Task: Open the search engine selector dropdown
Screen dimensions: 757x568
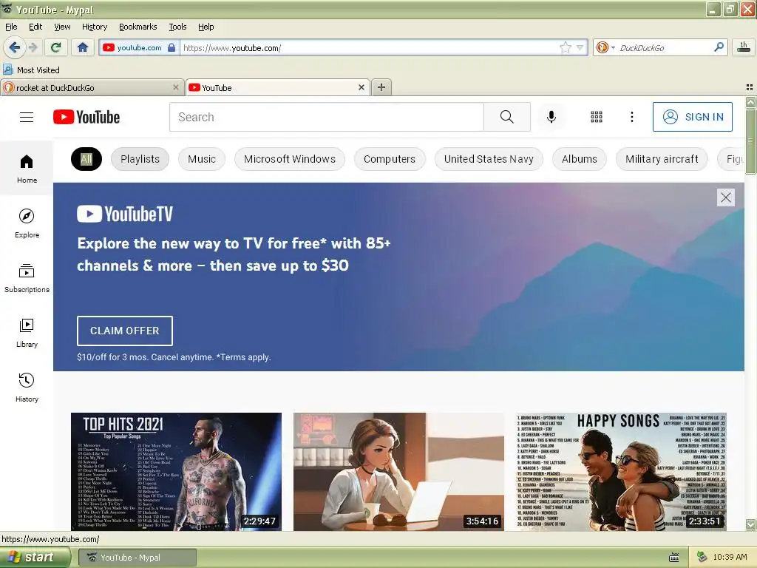Action: pyautogui.click(x=605, y=47)
